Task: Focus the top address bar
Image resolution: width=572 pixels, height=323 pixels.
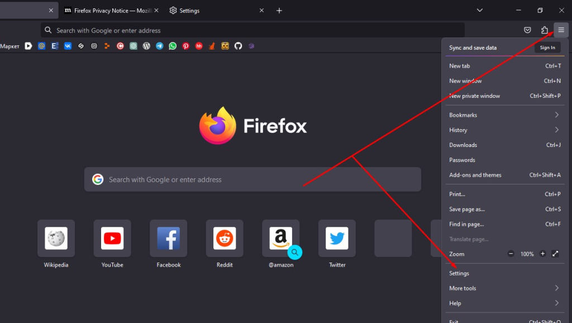Action: point(252,30)
